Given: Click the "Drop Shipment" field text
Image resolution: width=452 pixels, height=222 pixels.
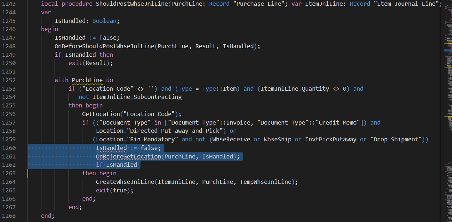Looking at the screenshot, I should pyautogui.click(x=396, y=140).
